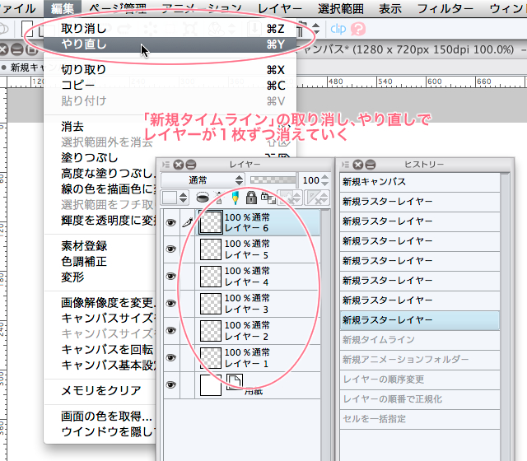The height and width of the screenshot is (461, 527).
Task: Jump to セルを一括指定 history entry
Action: coord(420,419)
